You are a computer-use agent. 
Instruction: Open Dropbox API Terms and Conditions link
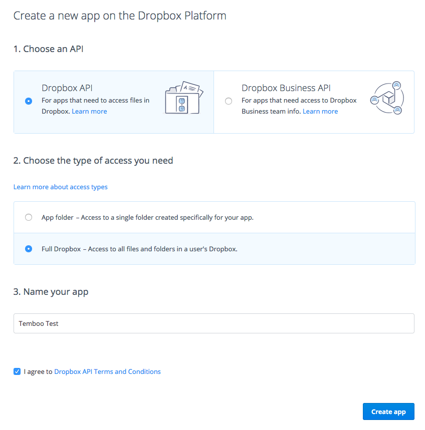point(107,371)
